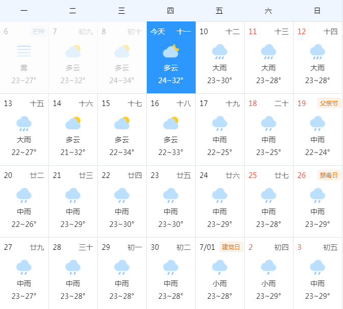Viewport: 343px width, 309px height.
Task: Click the 中雨 label on day 23
Action: [171, 212]
